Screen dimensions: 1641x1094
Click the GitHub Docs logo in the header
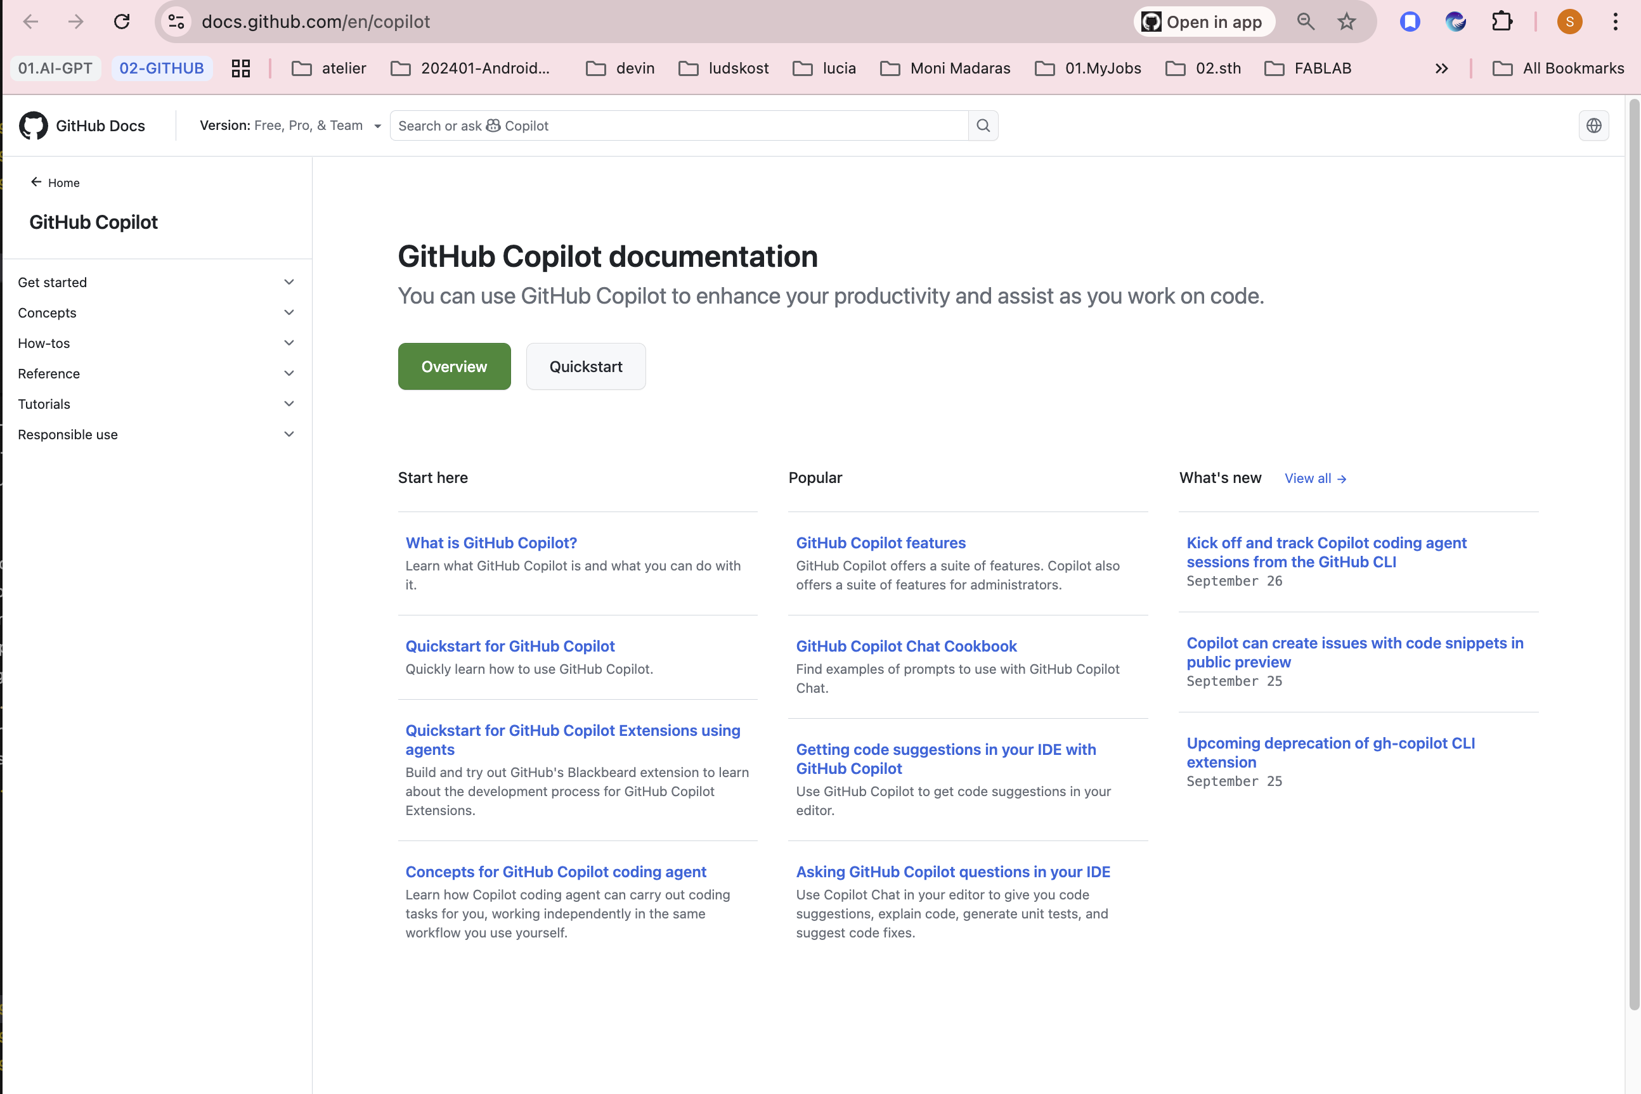(82, 125)
